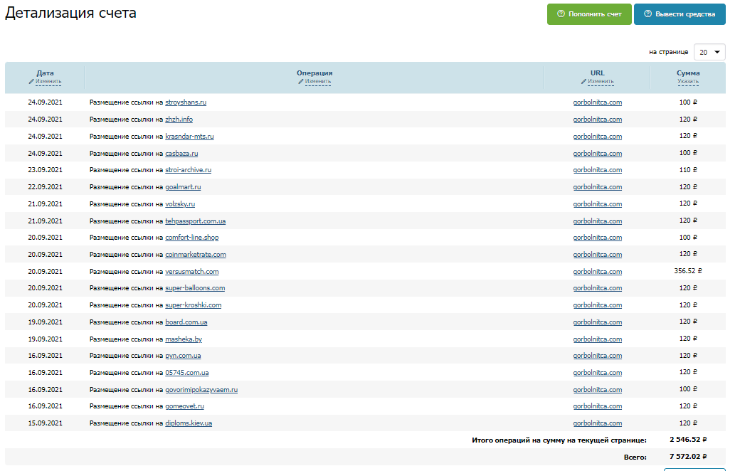Click the pencil icon under Операция header
Viewport: 740px width, 471px height.
coord(300,82)
